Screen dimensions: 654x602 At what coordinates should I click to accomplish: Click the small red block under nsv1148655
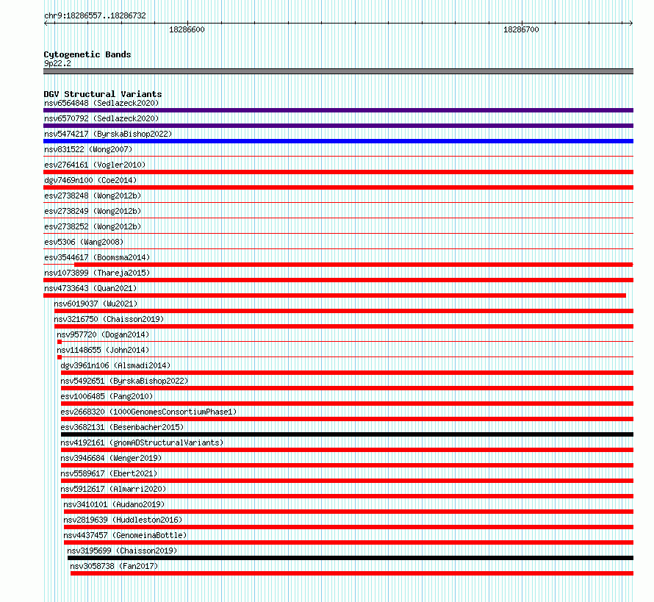60,357
